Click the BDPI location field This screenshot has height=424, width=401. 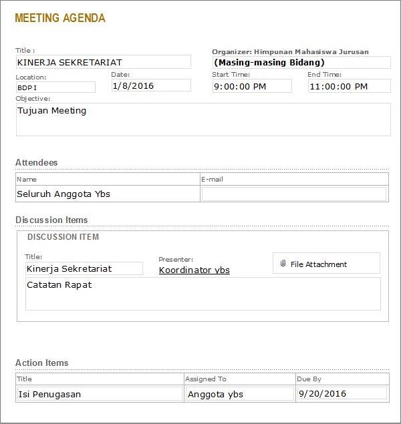click(x=55, y=87)
